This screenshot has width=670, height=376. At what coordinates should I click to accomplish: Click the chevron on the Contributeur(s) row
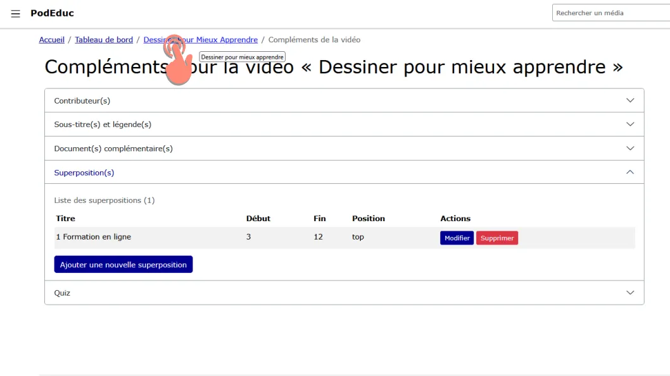point(630,100)
